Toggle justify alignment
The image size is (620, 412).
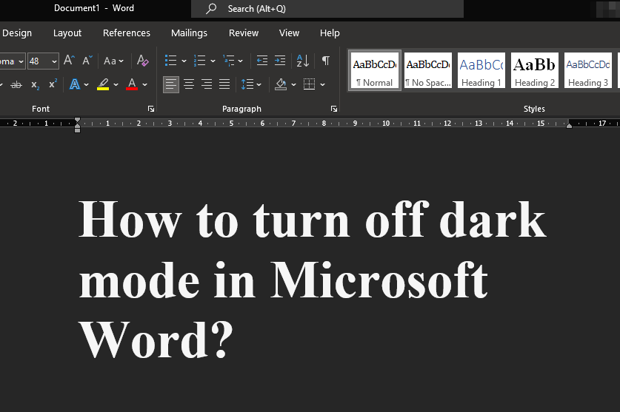[x=224, y=84]
